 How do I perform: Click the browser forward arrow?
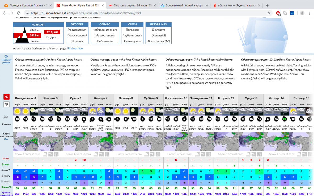pos(12,13)
